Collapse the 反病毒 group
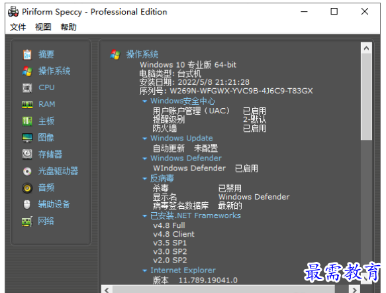The width and height of the screenshot is (386, 293). pos(145,179)
